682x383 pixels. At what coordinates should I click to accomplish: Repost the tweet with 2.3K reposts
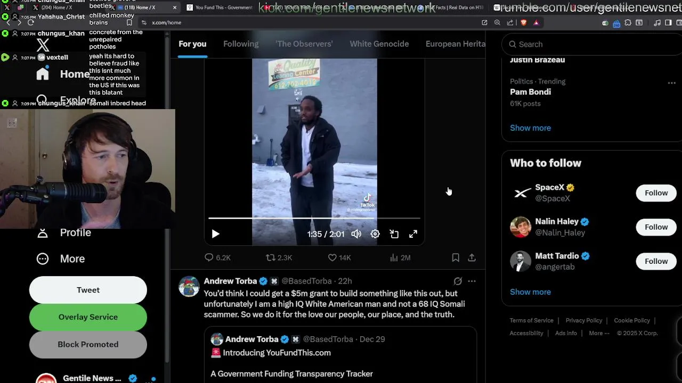tap(279, 257)
